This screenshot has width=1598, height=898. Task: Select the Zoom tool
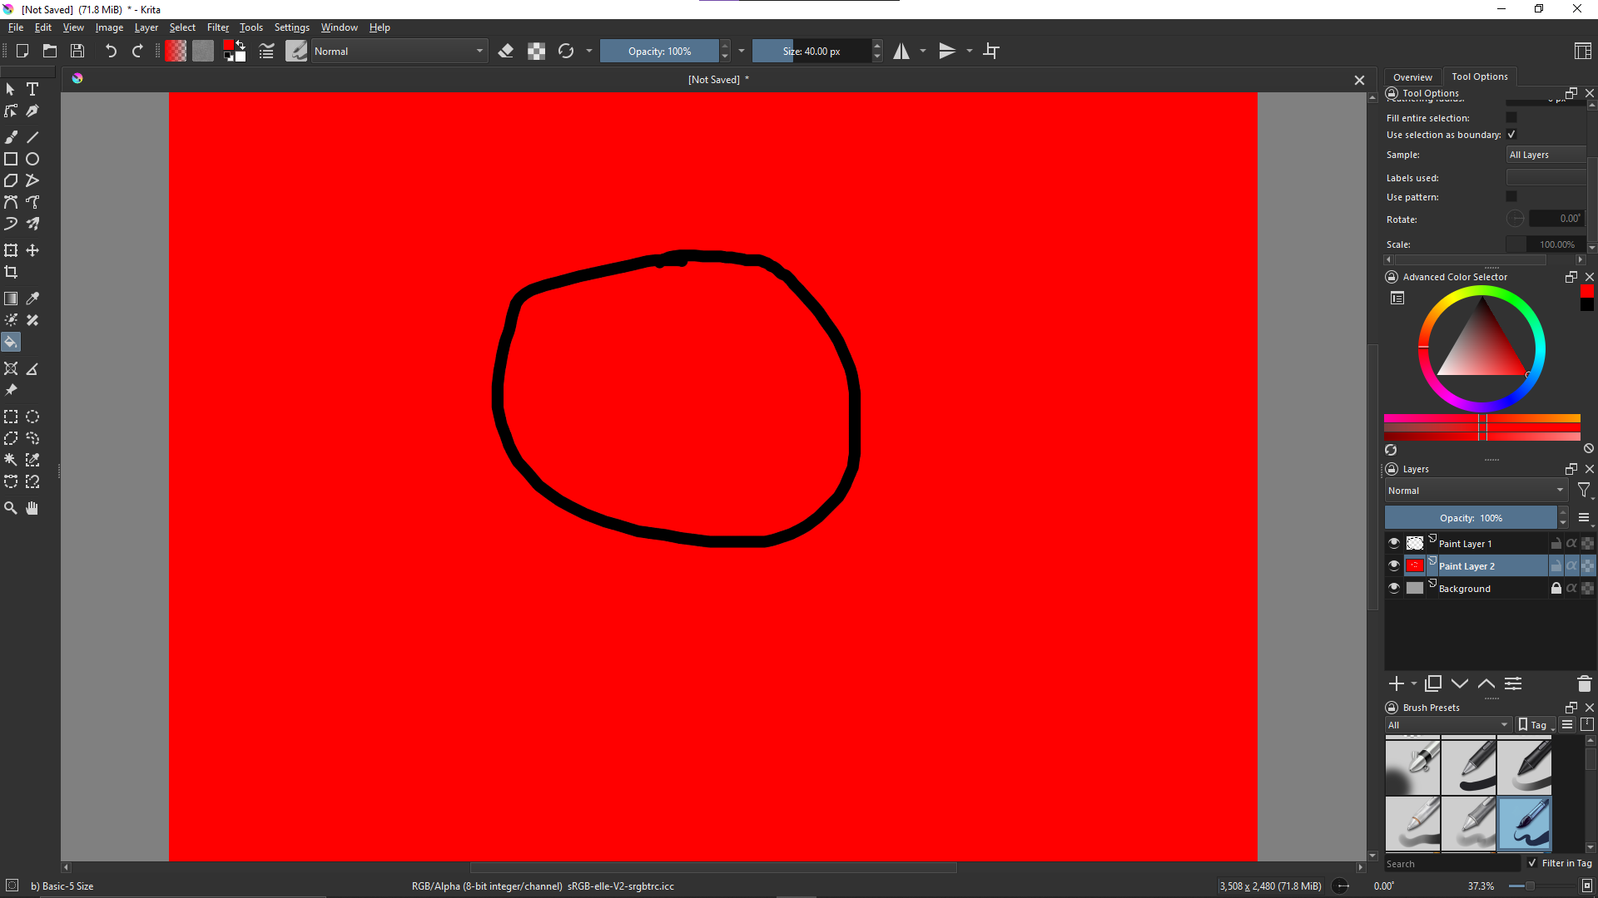(x=11, y=508)
